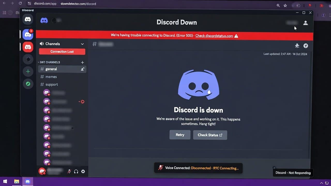The image size is (331, 186).
Task: Click the warning triangle in red banner
Action: pyautogui.click(x=236, y=36)
